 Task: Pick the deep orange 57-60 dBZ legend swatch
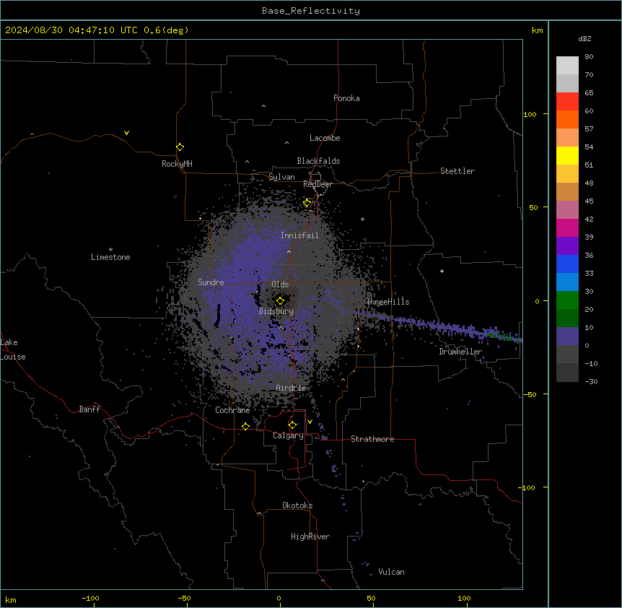tap(567, 119)
